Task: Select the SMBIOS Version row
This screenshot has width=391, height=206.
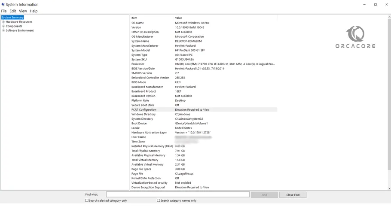Action: pos(204,73)
